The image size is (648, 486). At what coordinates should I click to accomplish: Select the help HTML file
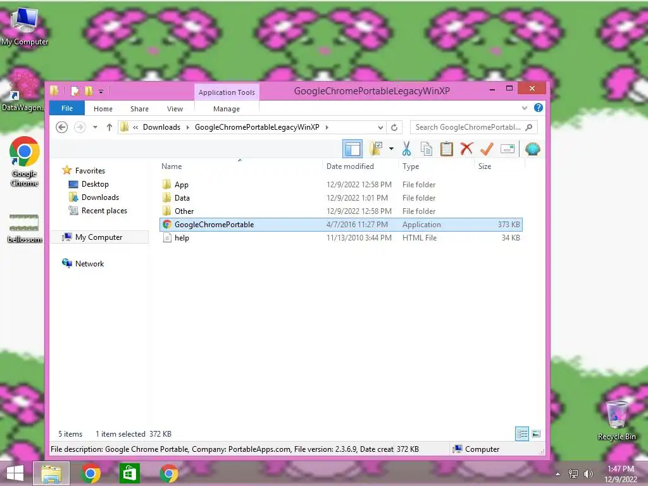click(x=341, y=238)
